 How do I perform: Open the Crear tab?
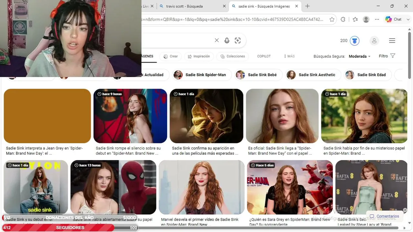[x=171, y=56]
